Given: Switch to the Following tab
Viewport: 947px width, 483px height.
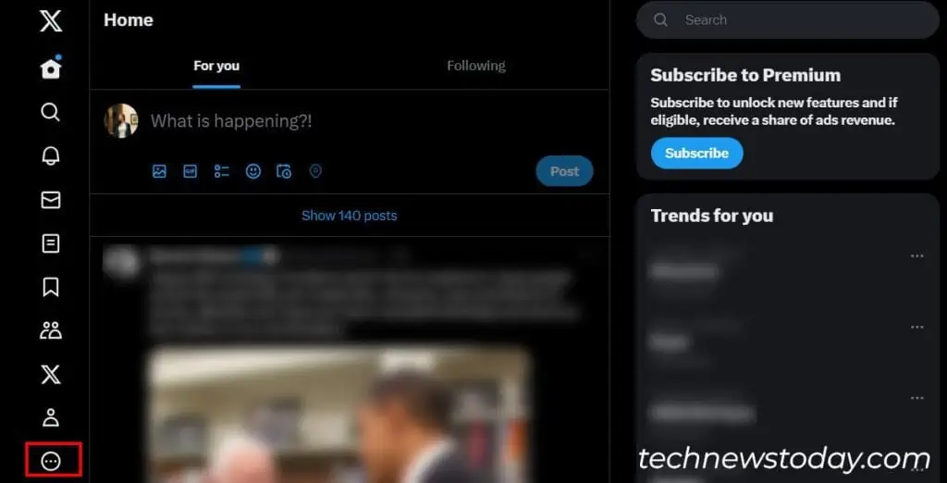Looking at the screenshot, I should tap(476, 66).
